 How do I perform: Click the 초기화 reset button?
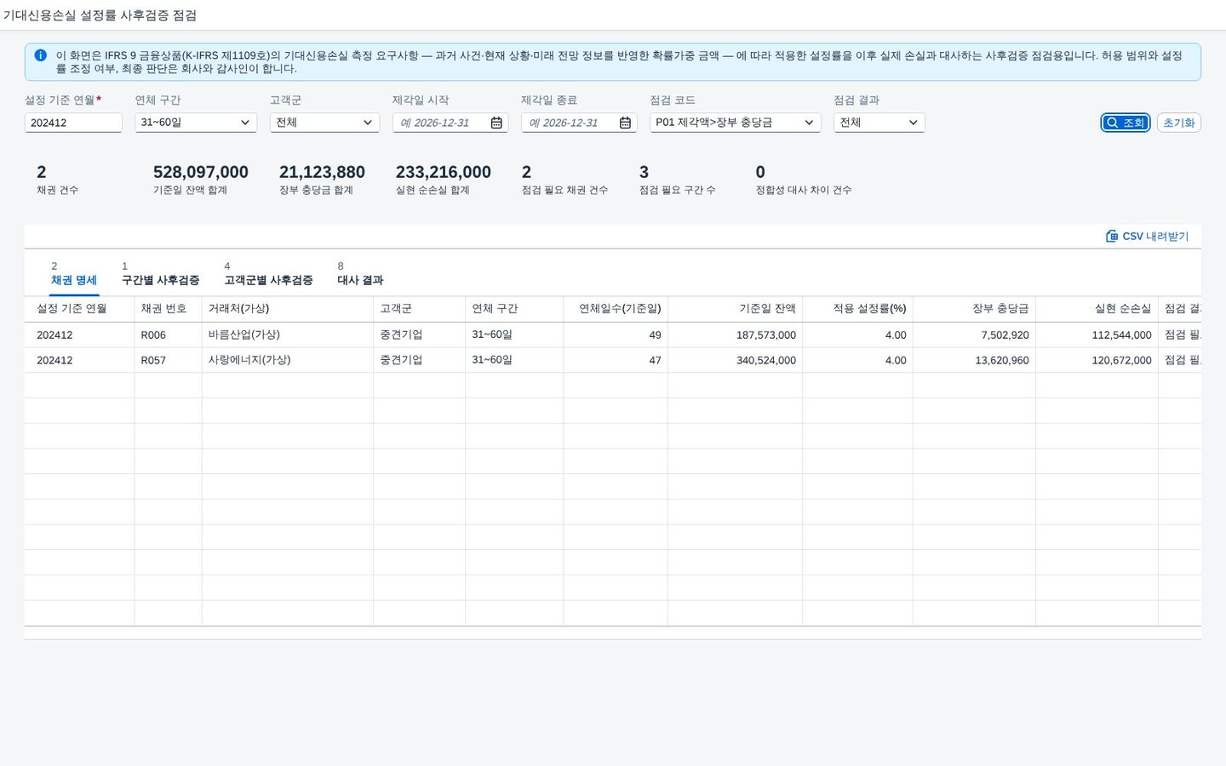pos(1179,123)
